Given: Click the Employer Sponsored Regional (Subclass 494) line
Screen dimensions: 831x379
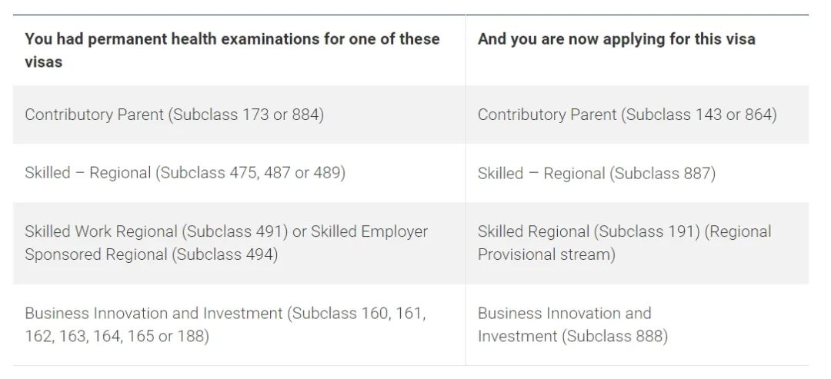Looking at the screenshot, I should (151, 254).
